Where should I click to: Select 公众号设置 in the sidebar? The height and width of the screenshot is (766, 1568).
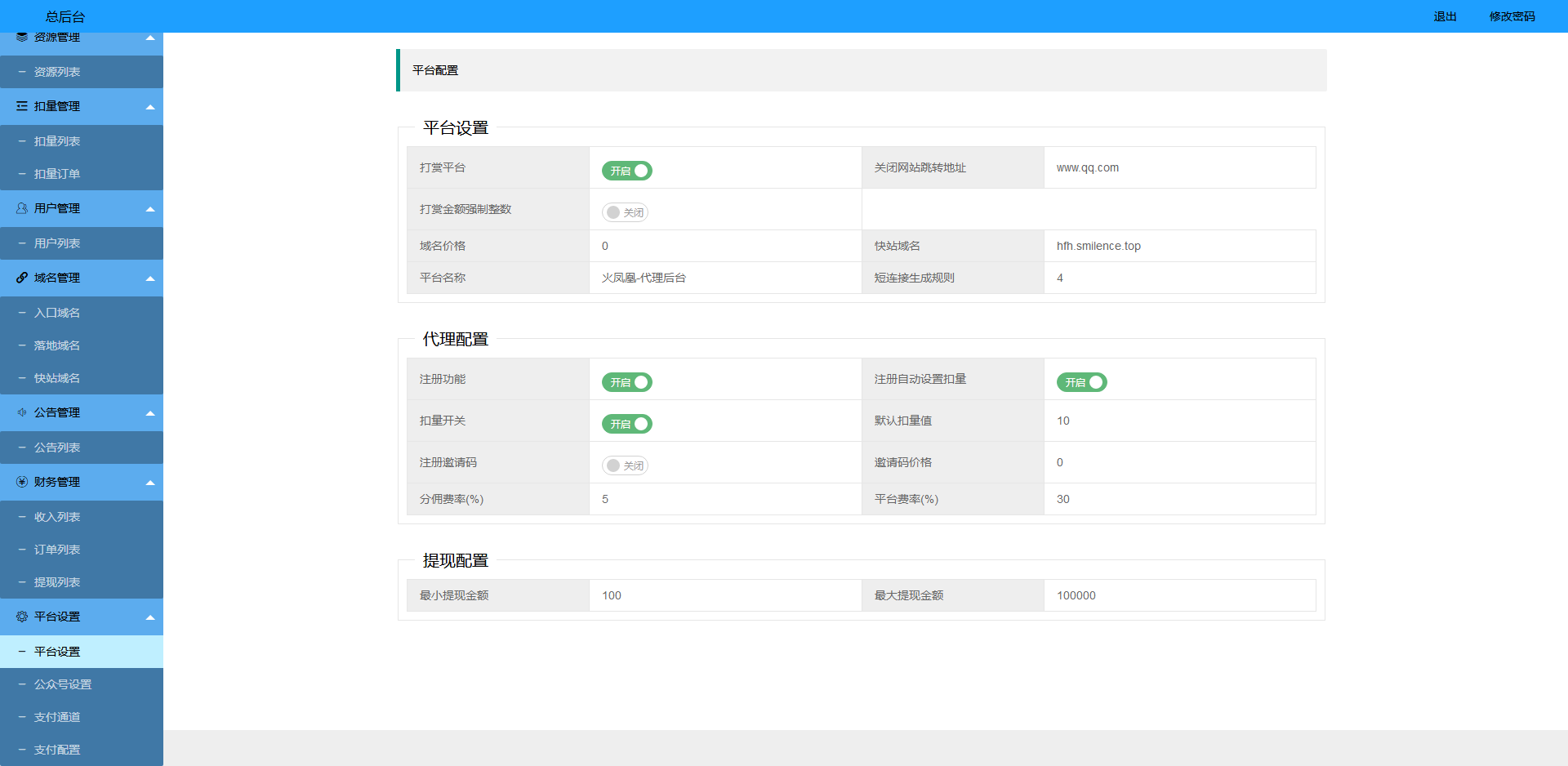tap(61, 684)
